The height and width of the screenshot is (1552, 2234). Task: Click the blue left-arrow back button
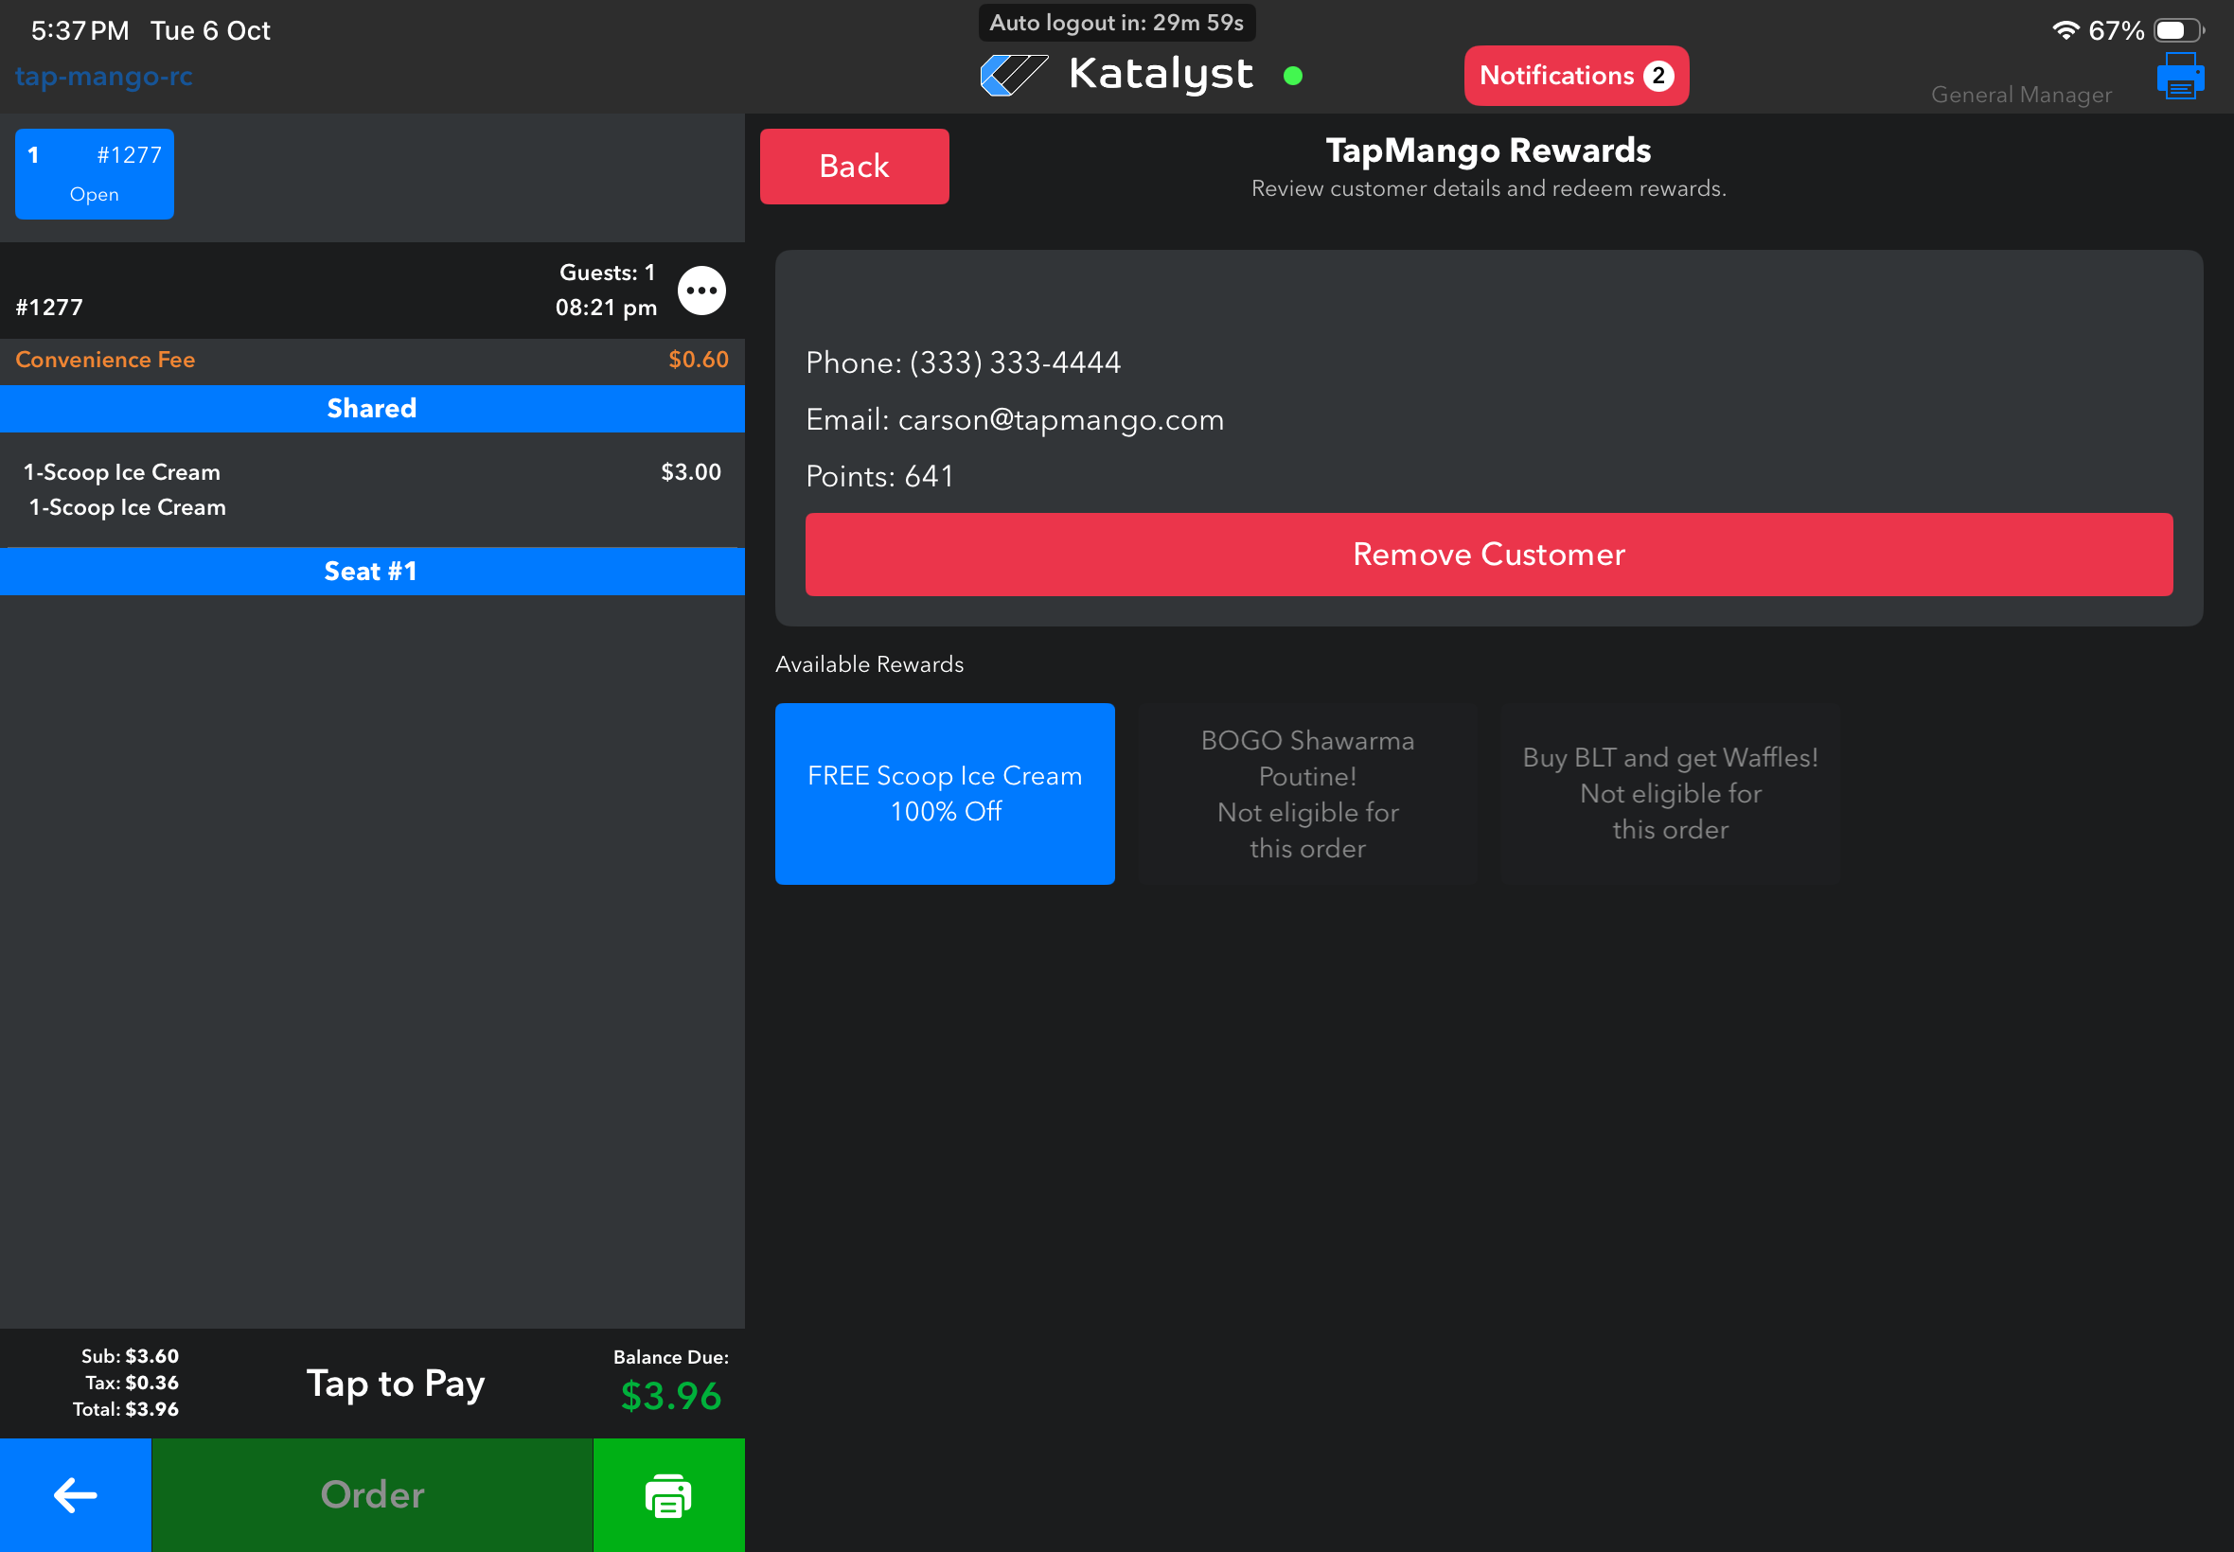pyautogui.click(x=76, y=1494)
